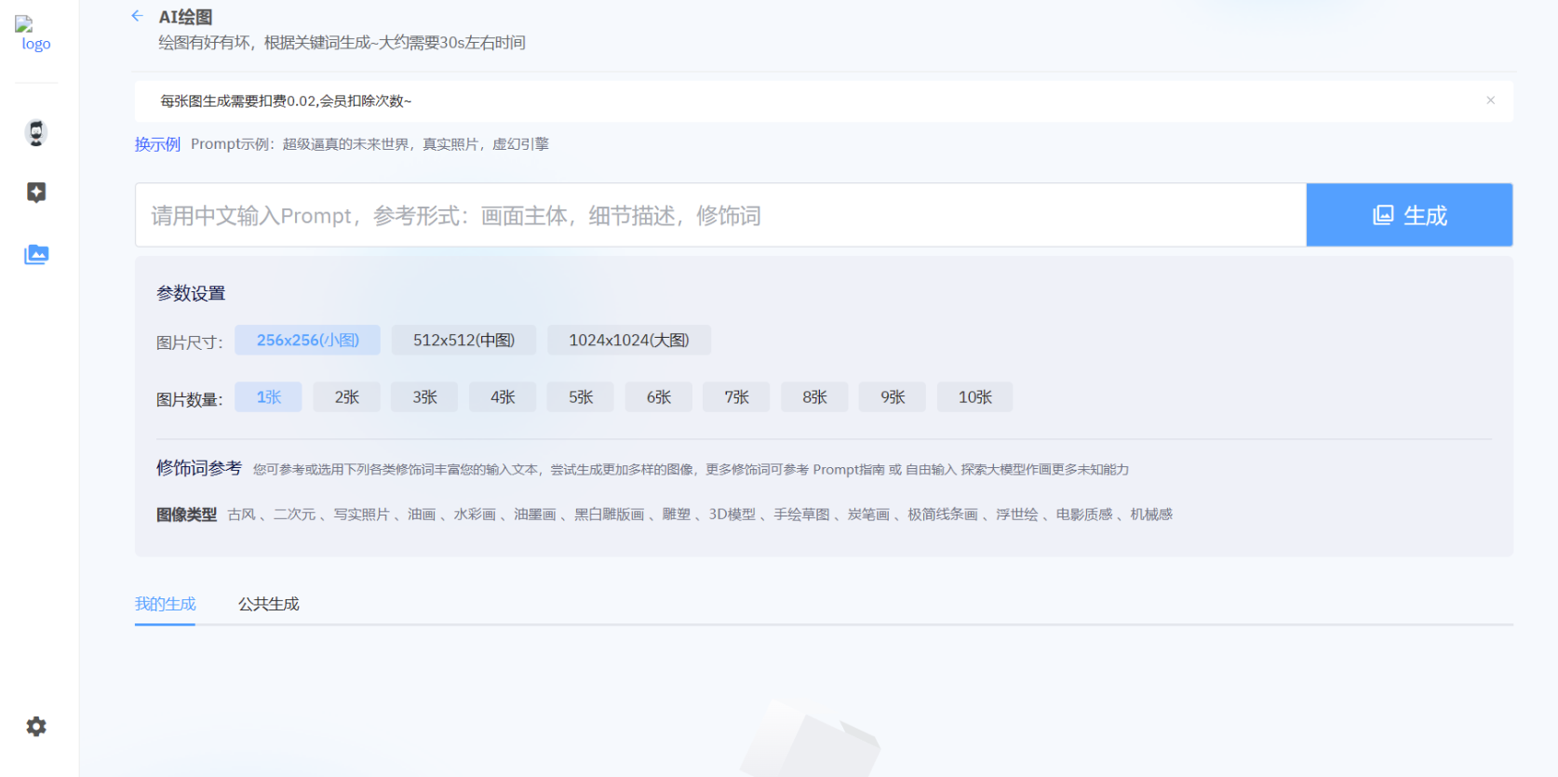Open the image gallery sidebar icon
Screen dimensions: 1558x777
click(x=36, y=254)
